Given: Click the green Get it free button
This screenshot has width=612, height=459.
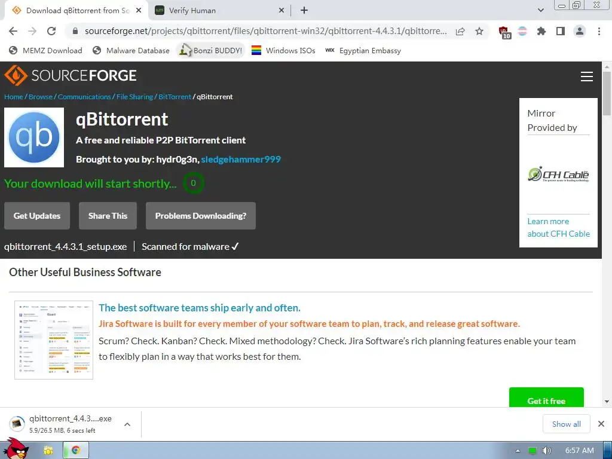Looking at the screenshot, I should 546,398.
